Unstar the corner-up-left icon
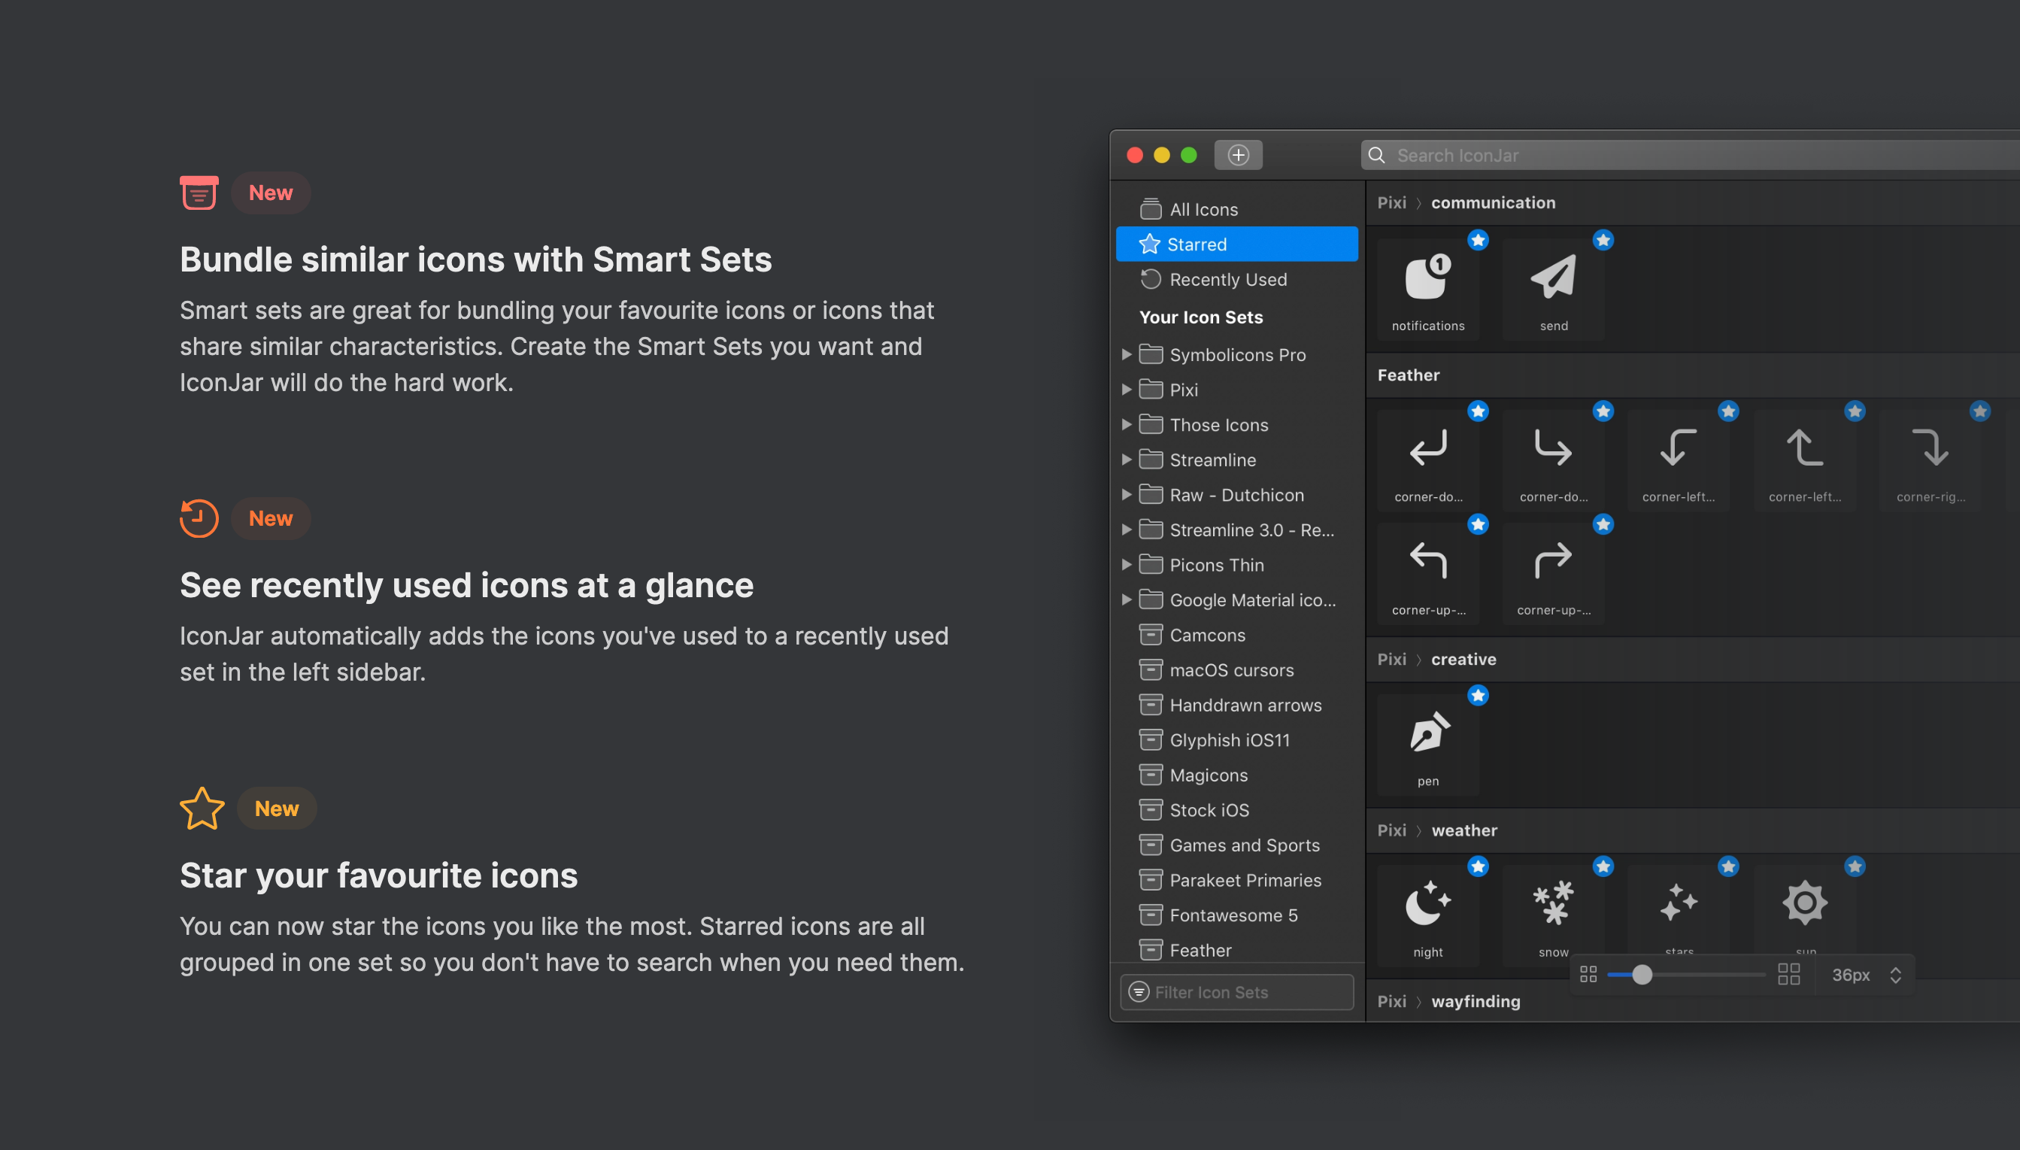Image resolution: width=2020 pixels, height=1150 pixels. click(1479, 524)
